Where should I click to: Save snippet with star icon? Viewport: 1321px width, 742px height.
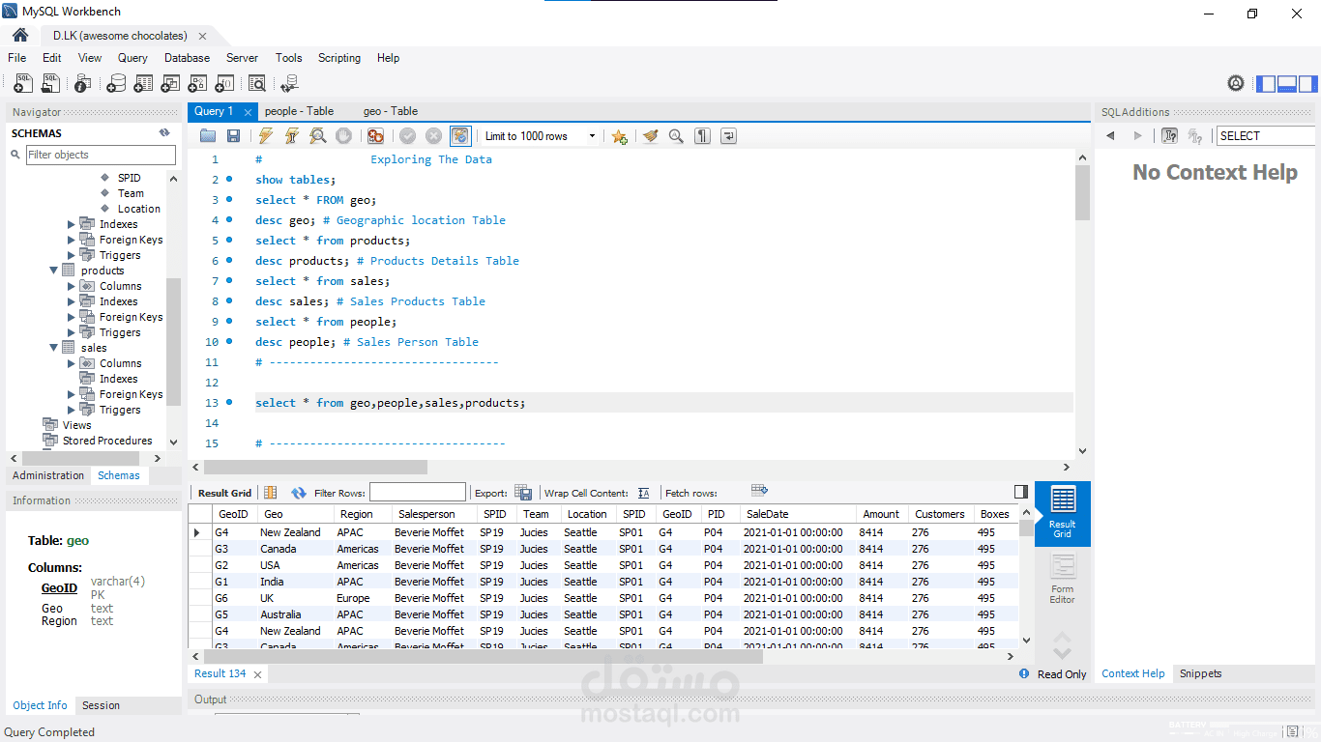click(x=620, y=136)
